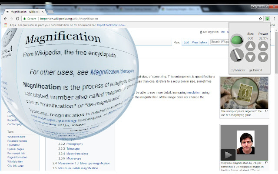This screenshot has height=174, width=278.
Task: Open the green magnifier extension icon
Action: (x=267, y=19)
